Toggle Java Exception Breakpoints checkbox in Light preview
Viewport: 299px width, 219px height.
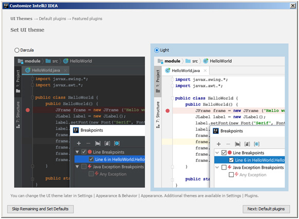click(x=224, y=168)
